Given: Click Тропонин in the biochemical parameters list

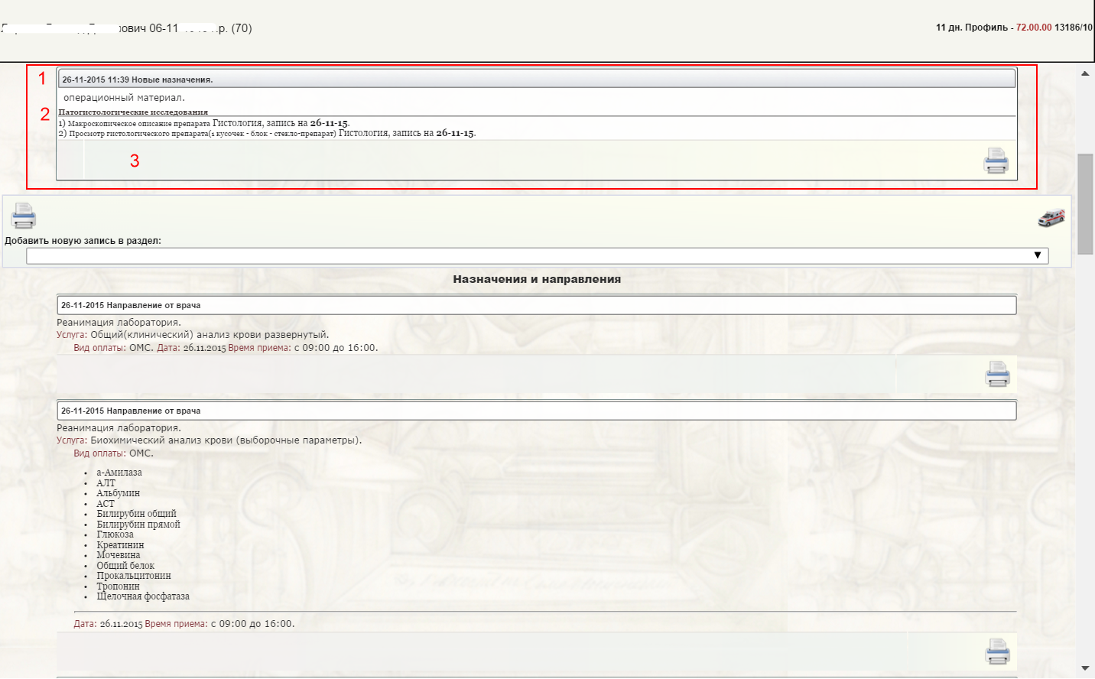Looking at the screenshot, I should [x=118, y=586].
